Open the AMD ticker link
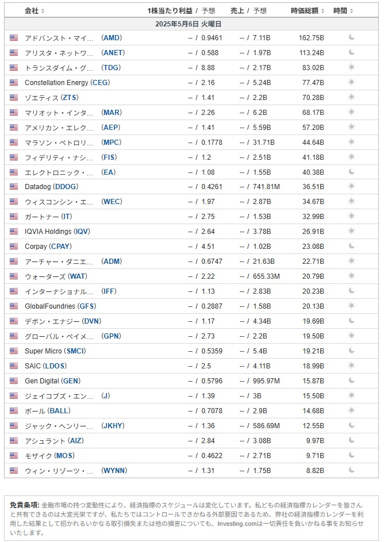 coord(112,38)
